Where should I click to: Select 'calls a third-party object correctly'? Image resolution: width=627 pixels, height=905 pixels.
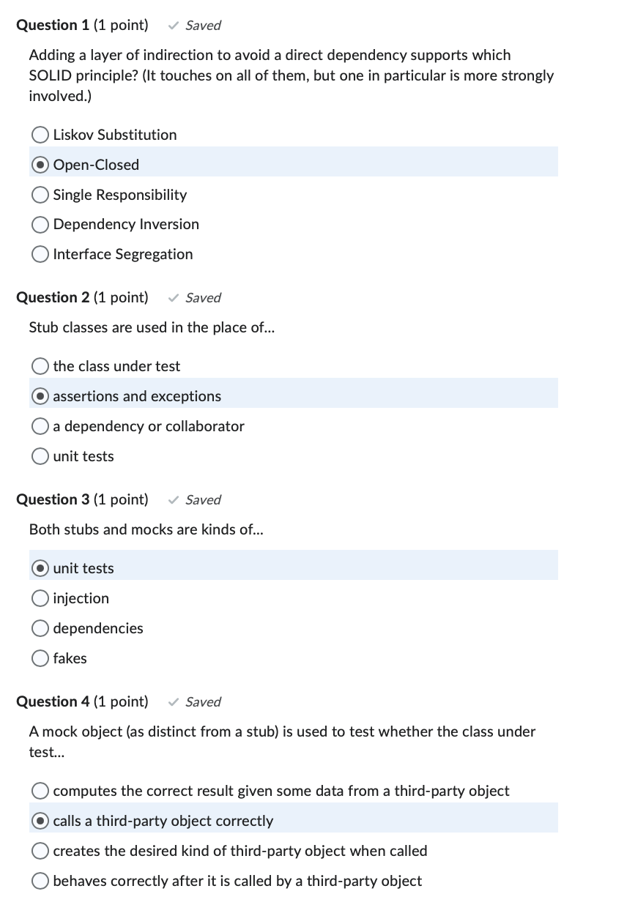(40, 821)
